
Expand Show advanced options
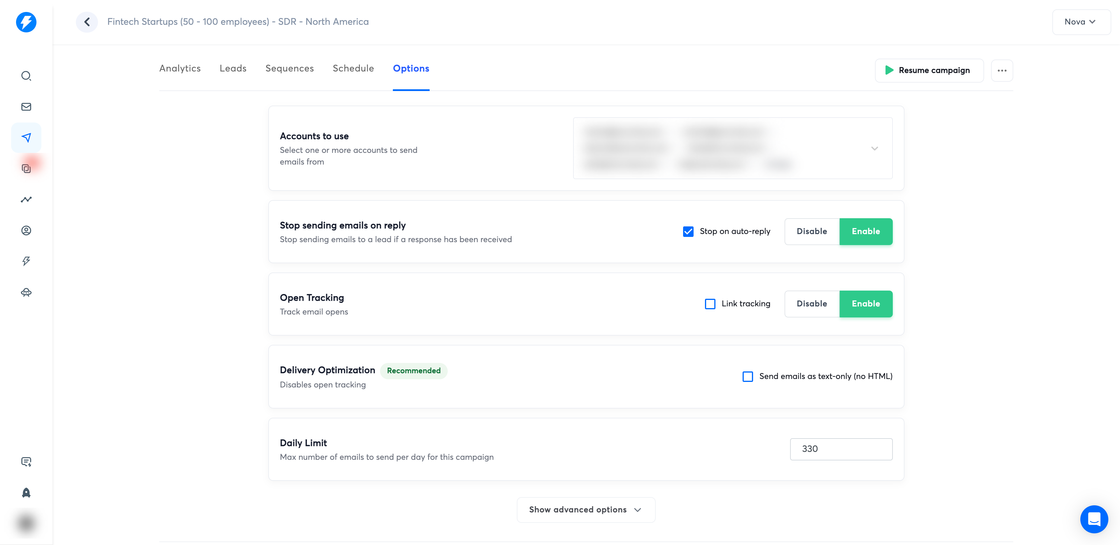(x=585, y=510)
